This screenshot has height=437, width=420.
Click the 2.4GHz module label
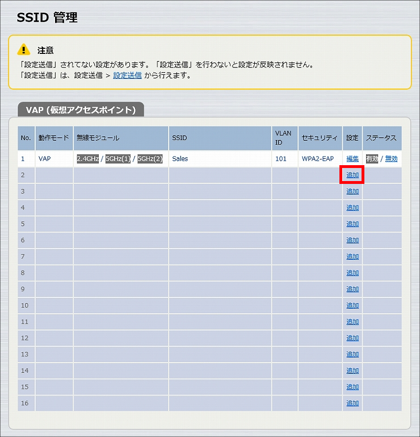[x=88, y=159]
